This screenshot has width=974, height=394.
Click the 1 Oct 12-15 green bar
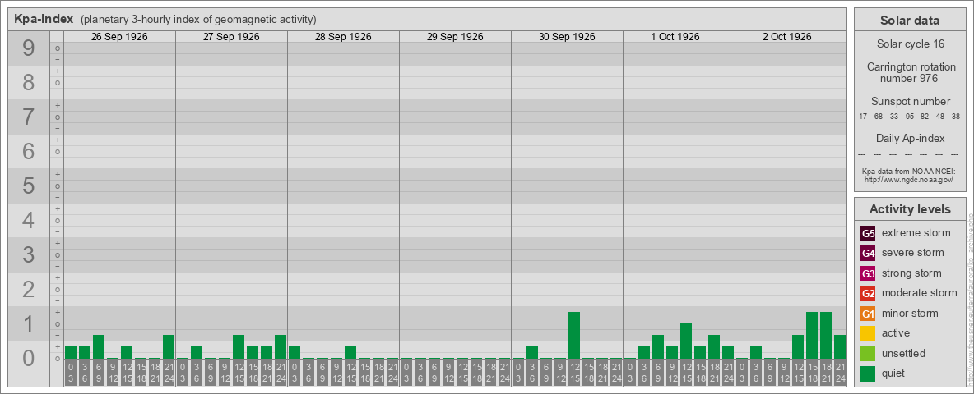686,341
